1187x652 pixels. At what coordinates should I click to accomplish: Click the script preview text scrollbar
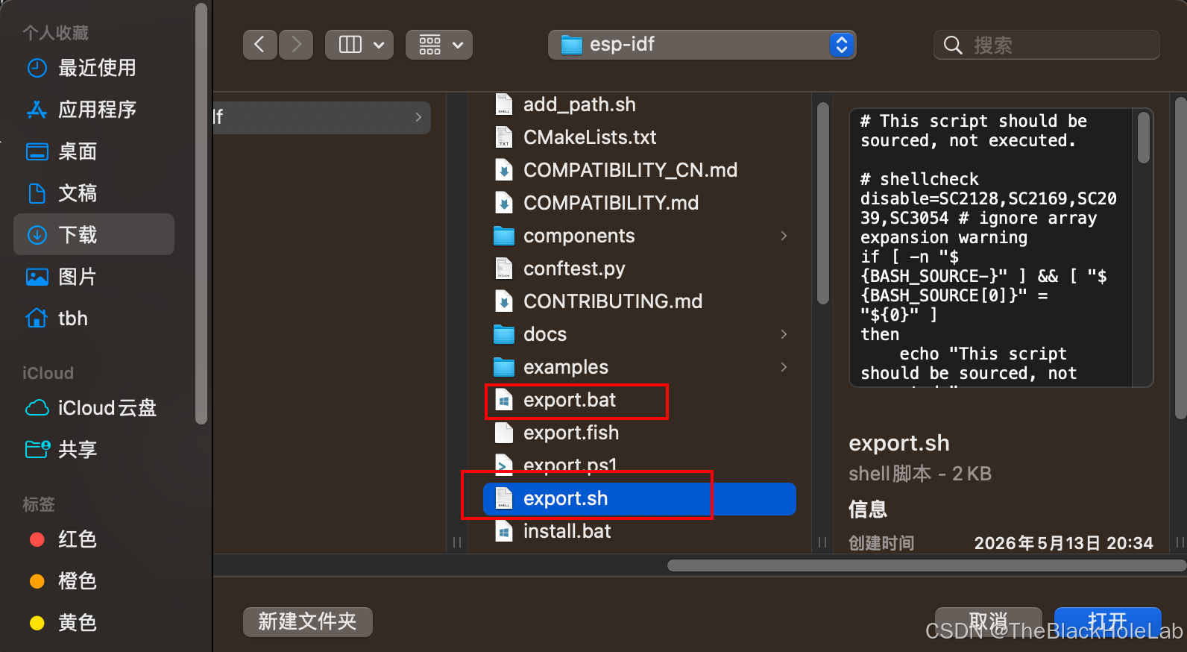(1143, 137)
